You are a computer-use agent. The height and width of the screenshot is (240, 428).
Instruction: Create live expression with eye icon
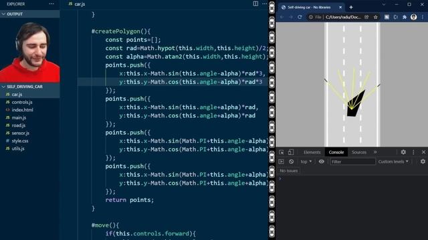click(321, 161)
